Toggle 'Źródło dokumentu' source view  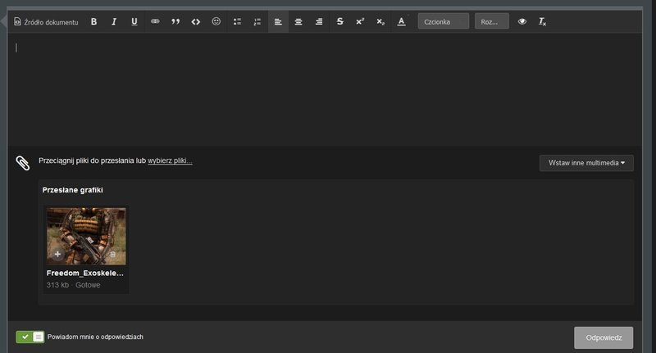tap(46, 22)
